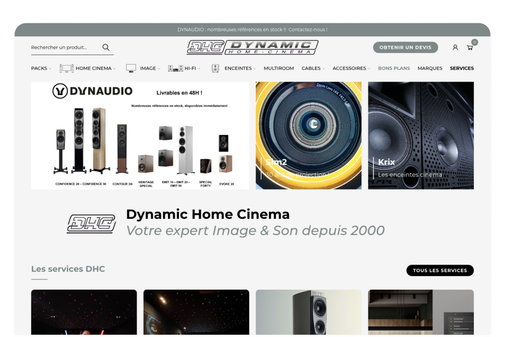
Task: Open the grey speaker service card
Action: 309,312
